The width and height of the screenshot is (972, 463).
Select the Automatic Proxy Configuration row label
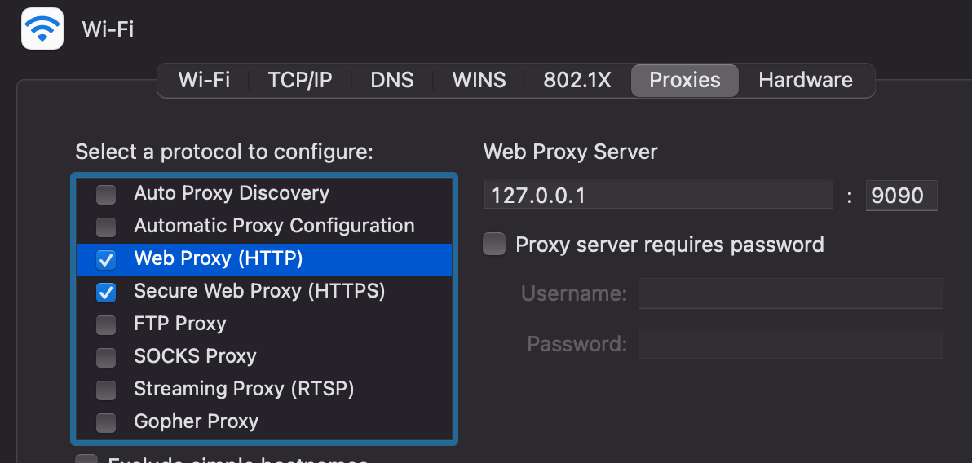click(274, 226)
